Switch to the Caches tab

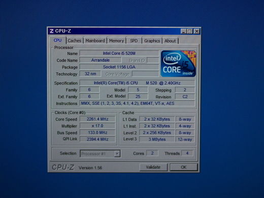click(75, 41)
